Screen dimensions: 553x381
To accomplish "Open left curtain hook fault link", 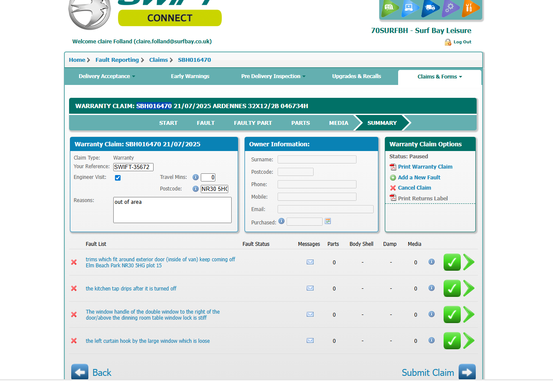I will pos(148,341).
